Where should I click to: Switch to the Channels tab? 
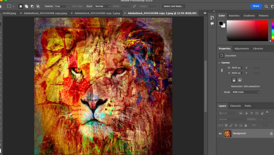(235, 106)
